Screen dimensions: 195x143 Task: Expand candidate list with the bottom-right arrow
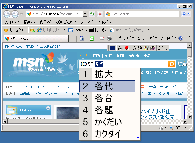138,138
